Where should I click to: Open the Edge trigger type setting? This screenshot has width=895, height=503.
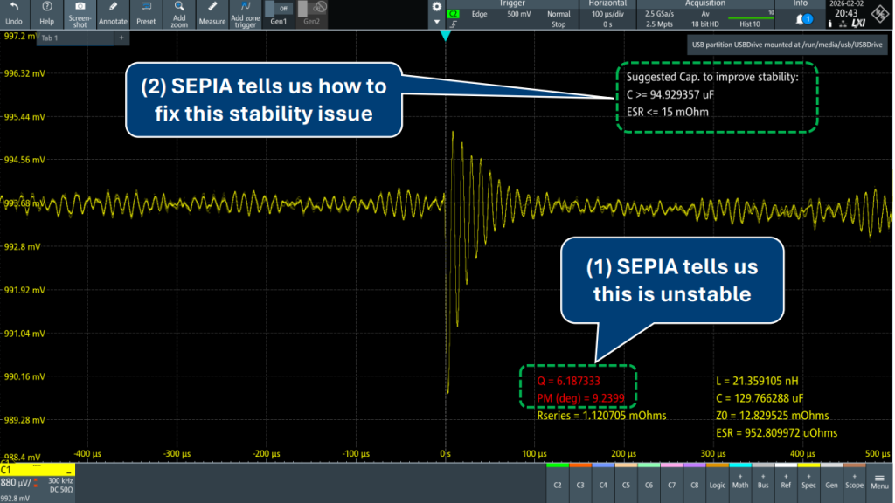click(x=480, y=14)
